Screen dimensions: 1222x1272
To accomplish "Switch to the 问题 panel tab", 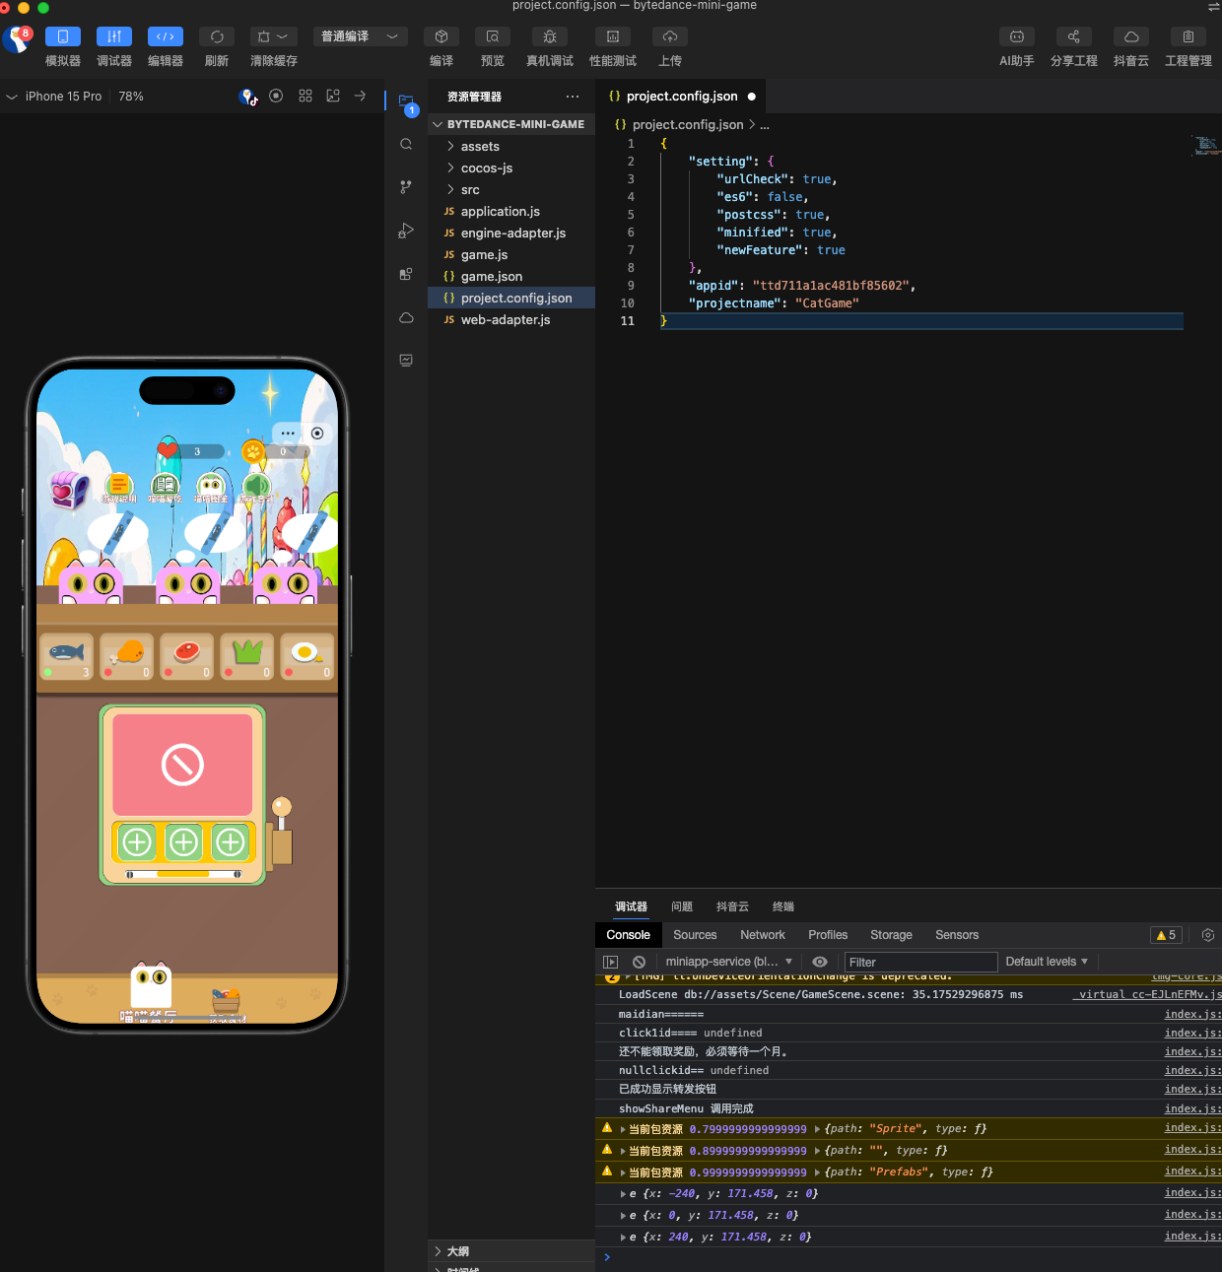I will coord(682,906).
